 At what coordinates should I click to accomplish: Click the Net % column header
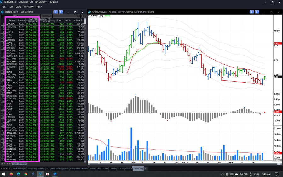[x=68, y=20]
